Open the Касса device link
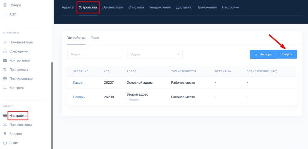This screenshot has width=308, height=149. pos(78,83)
